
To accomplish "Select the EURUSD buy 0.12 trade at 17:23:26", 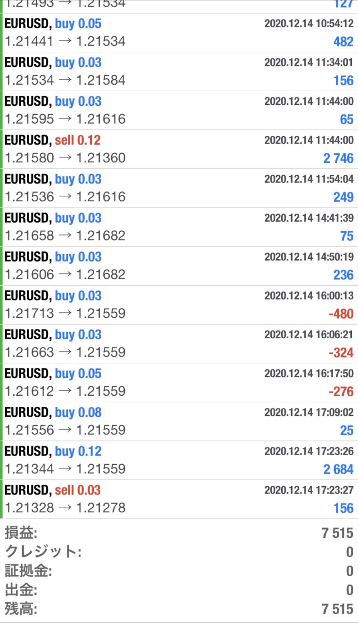I will (179, 460).
